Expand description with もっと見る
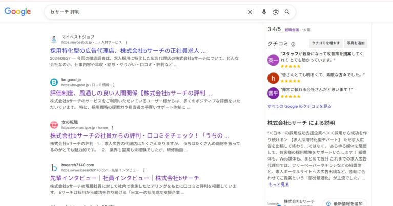Viewport: 393px width, 206px height. tap(278, 185)
